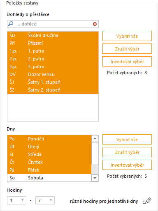Viewport: 158px width, 211px height.
Task: Toggle Pondělí in the Dny list
Action: tap(49, 139)
